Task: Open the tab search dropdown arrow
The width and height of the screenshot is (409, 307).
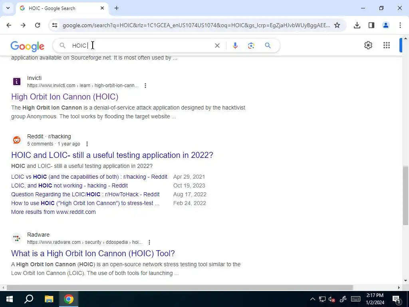Action: (8, 8)
